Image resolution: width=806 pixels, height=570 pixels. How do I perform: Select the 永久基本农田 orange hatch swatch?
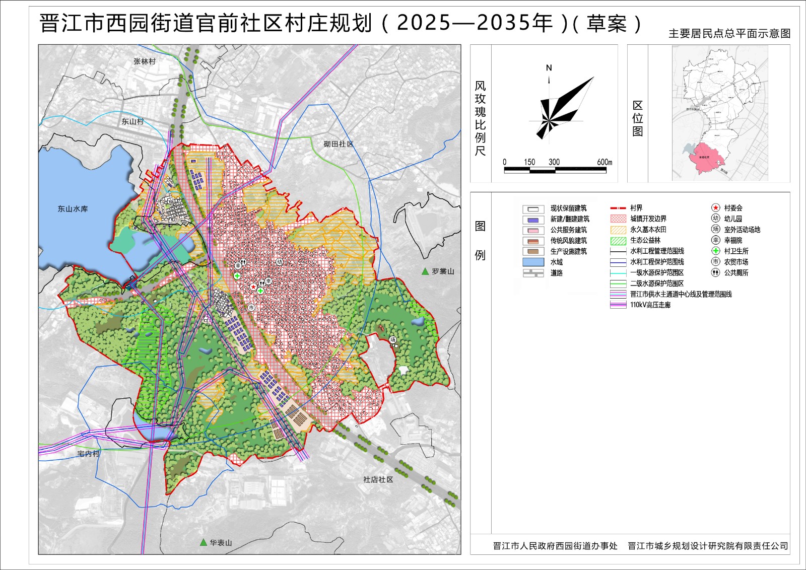(618, 230)
